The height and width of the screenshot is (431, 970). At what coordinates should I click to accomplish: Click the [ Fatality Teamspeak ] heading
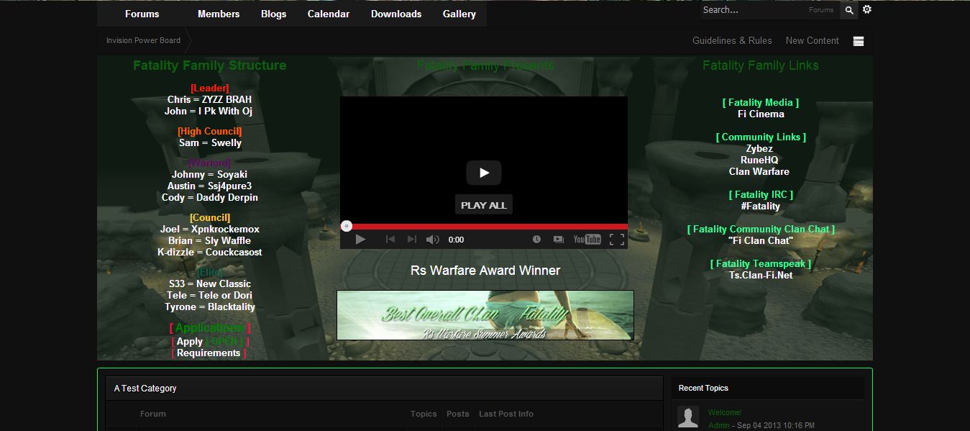pyautogui.click(x=761, y=263)
